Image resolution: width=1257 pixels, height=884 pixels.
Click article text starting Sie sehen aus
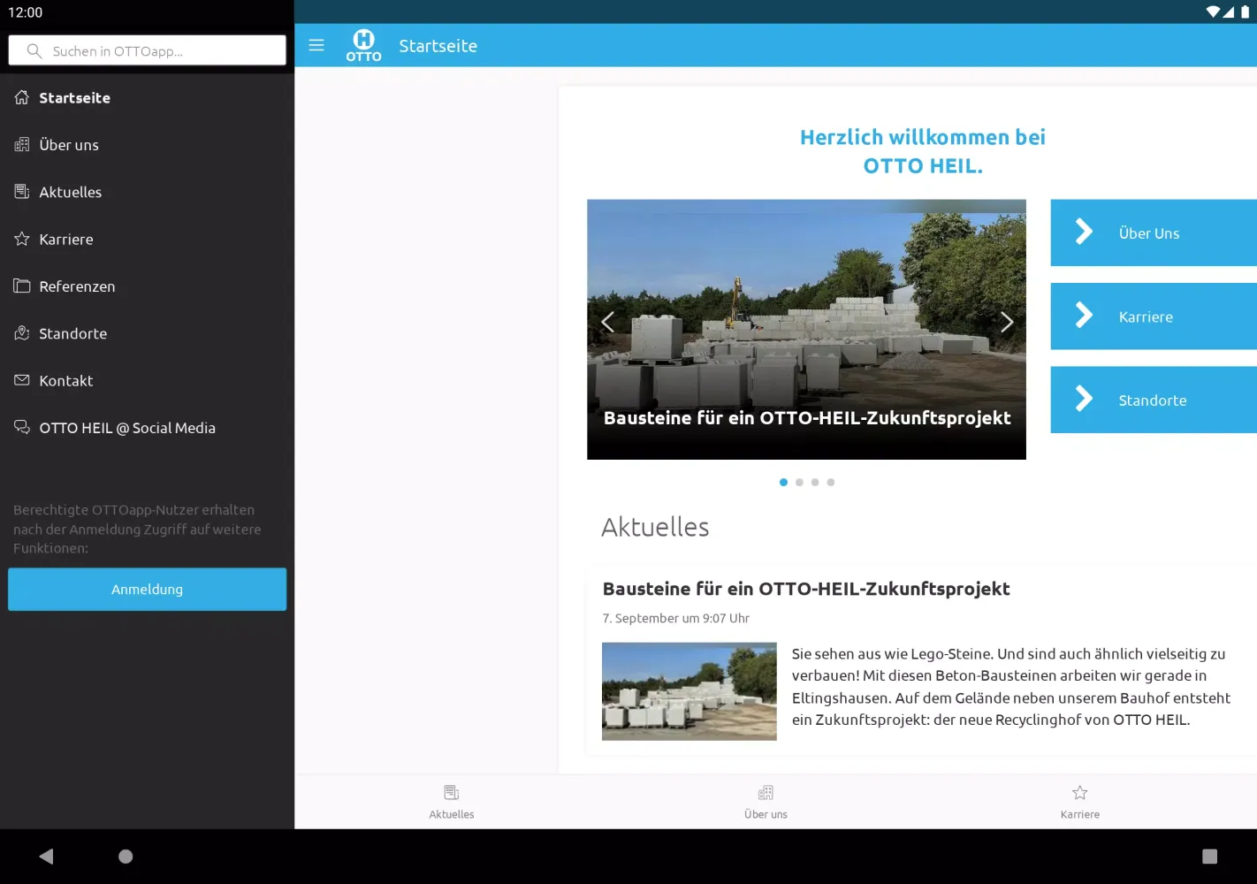tap(1010, 687)
